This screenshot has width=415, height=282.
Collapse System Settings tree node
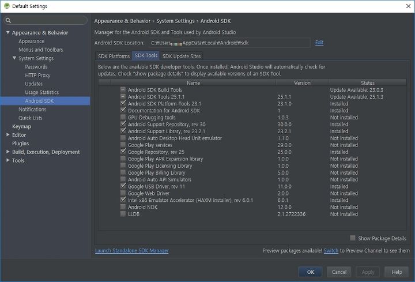(14, 58)
